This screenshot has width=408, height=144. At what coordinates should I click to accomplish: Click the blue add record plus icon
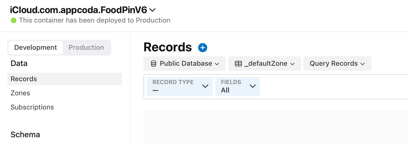(x=203, y=48)
